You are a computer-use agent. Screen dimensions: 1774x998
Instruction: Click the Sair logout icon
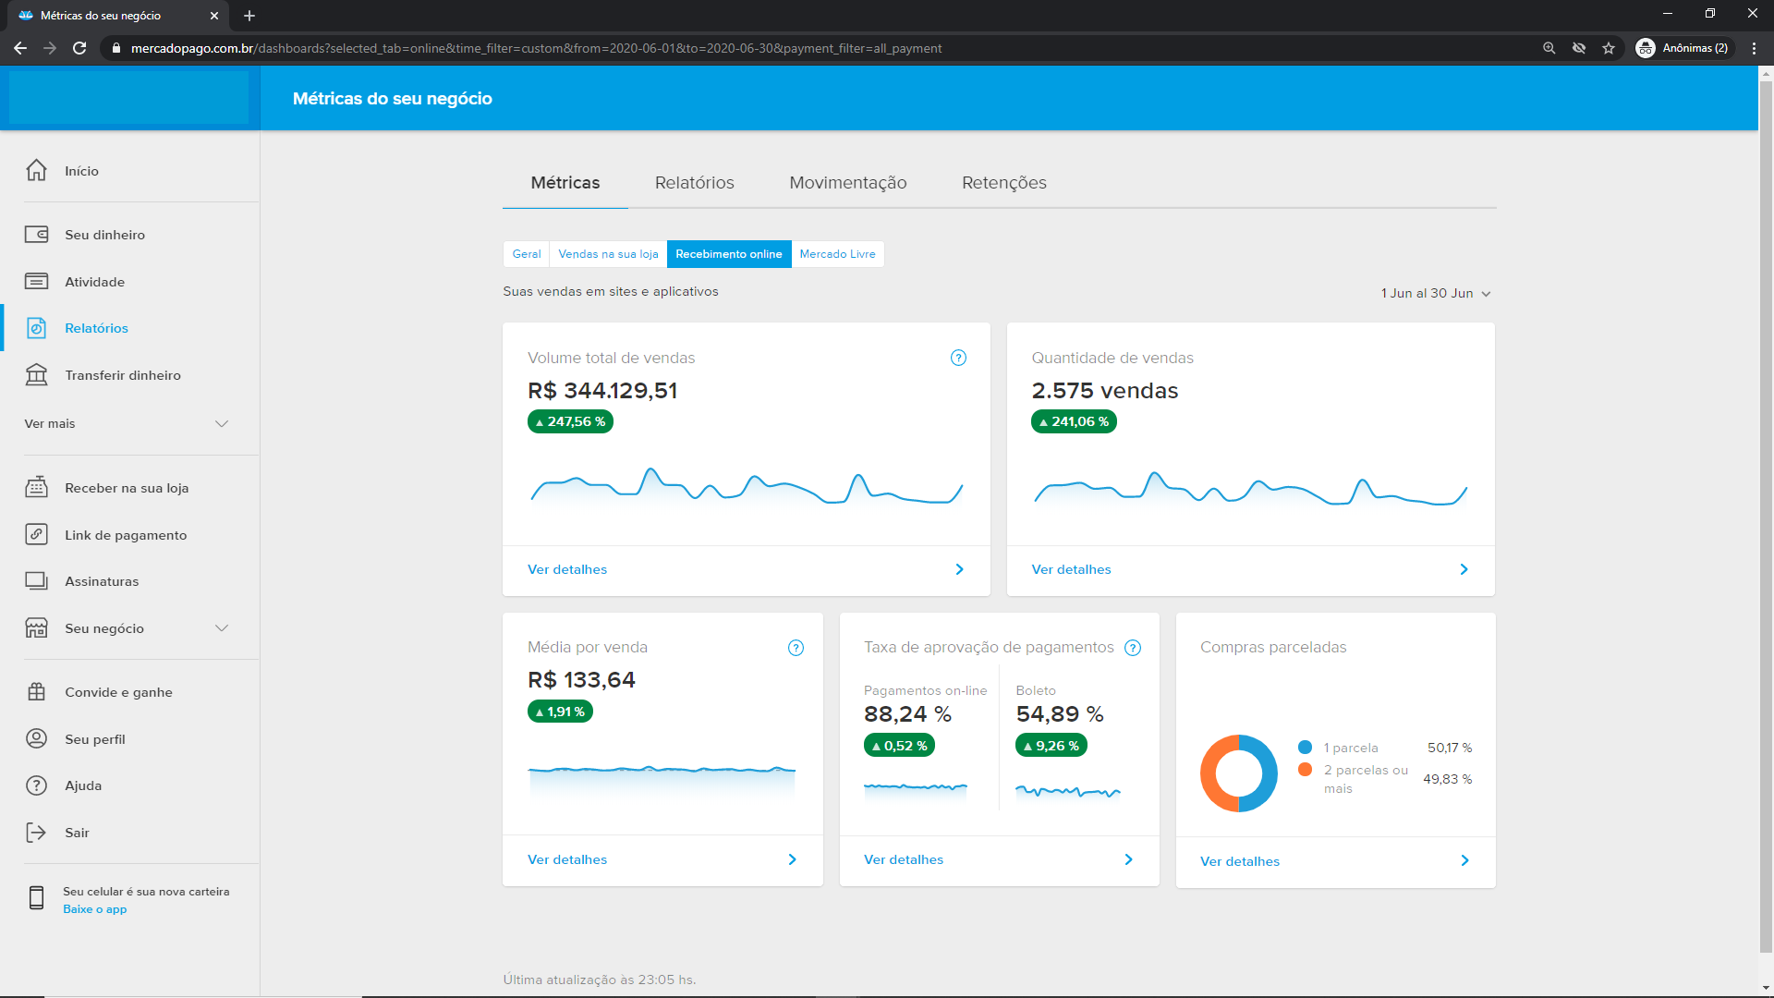coord(36,833)
